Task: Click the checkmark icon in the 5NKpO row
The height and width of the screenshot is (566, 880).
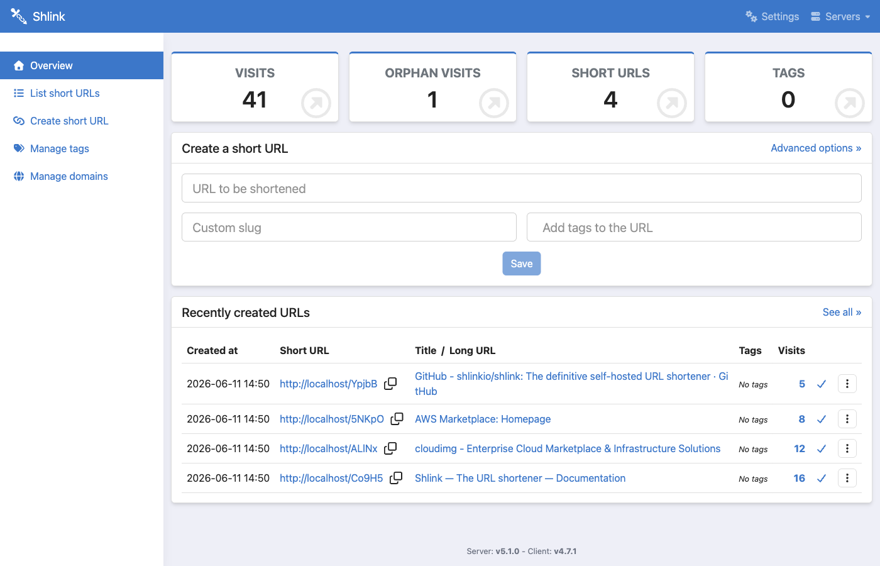Action: tap(821, 419)
